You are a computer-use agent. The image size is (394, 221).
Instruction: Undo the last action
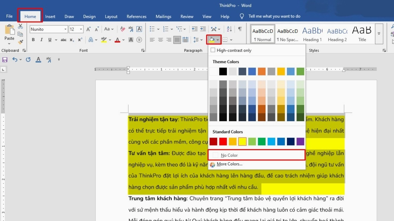(15, 60)
